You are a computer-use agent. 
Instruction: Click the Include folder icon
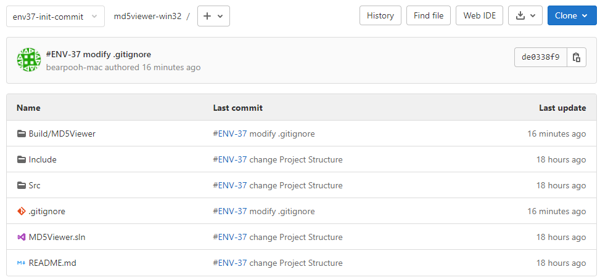[22, 159]
